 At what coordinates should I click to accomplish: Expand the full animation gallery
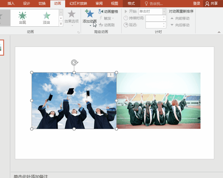(x=61, y=24)
